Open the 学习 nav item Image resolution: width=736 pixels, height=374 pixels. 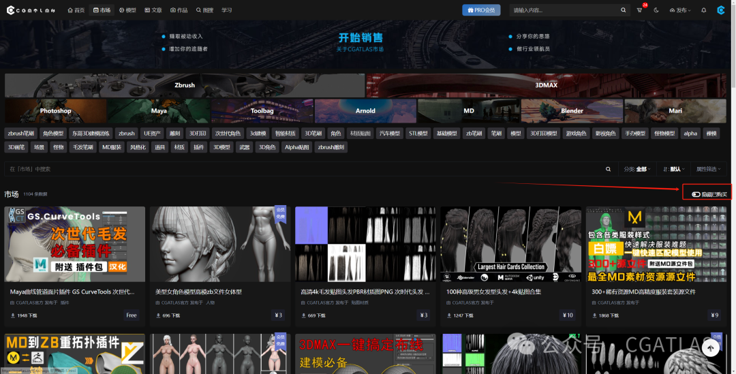[227, 10]
